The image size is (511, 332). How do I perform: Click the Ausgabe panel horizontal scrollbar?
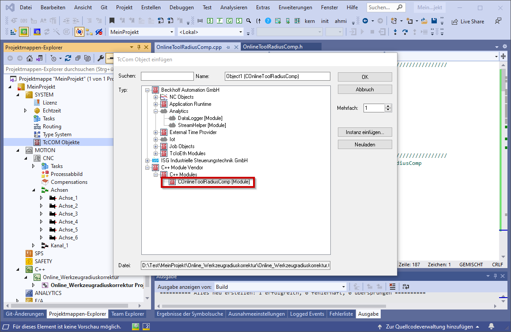274,306
